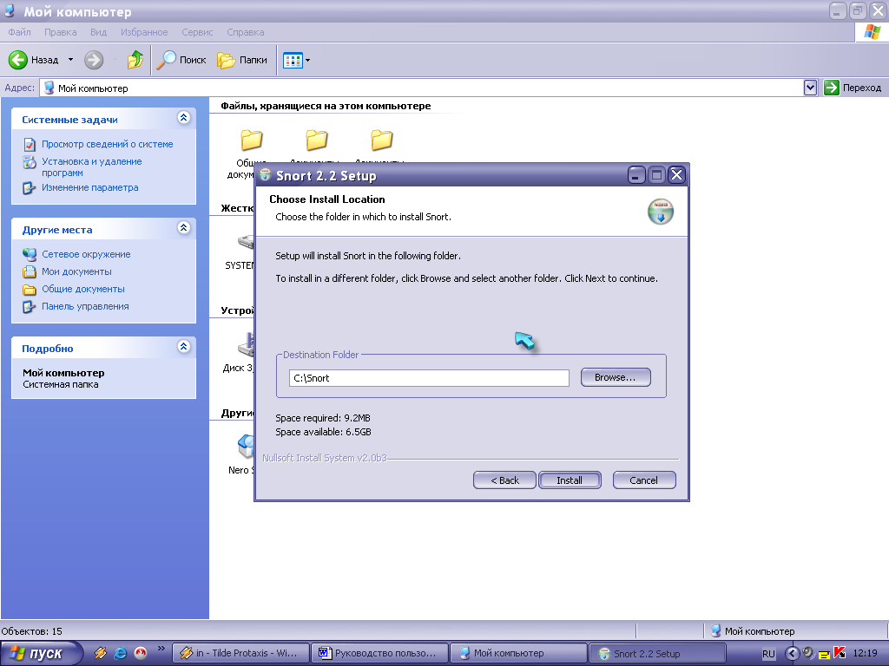Click the Forward navigation arrow icon
The image size is (889, 666).
point(94,60)
